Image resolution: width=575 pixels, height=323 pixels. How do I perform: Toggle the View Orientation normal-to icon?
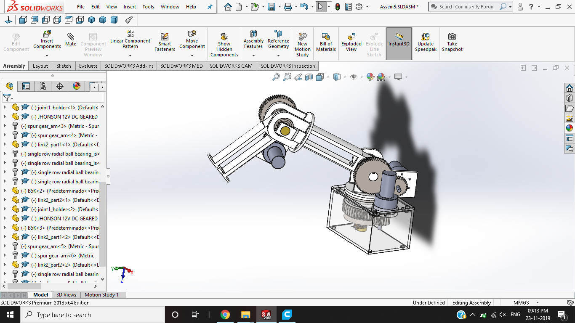coord(8,20)
